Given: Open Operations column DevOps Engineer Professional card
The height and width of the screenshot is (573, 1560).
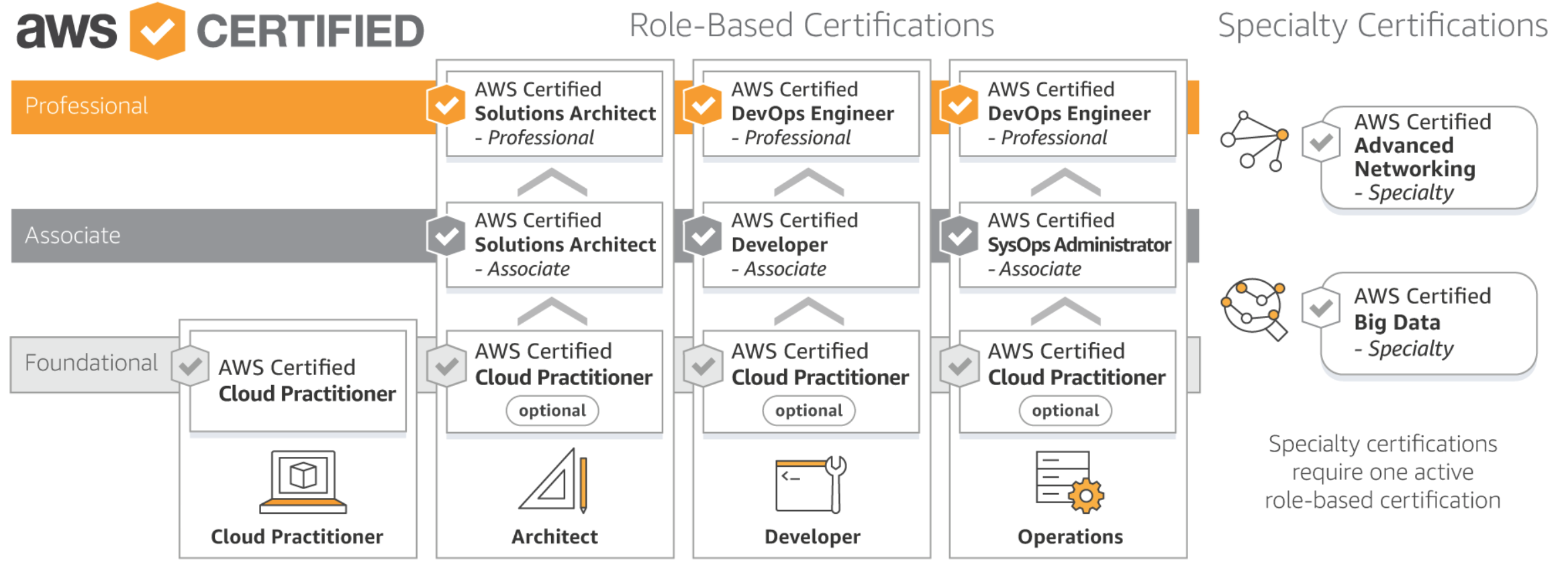Looking at the screenshot, I should pyautogui.click(x=1067, y=113).
